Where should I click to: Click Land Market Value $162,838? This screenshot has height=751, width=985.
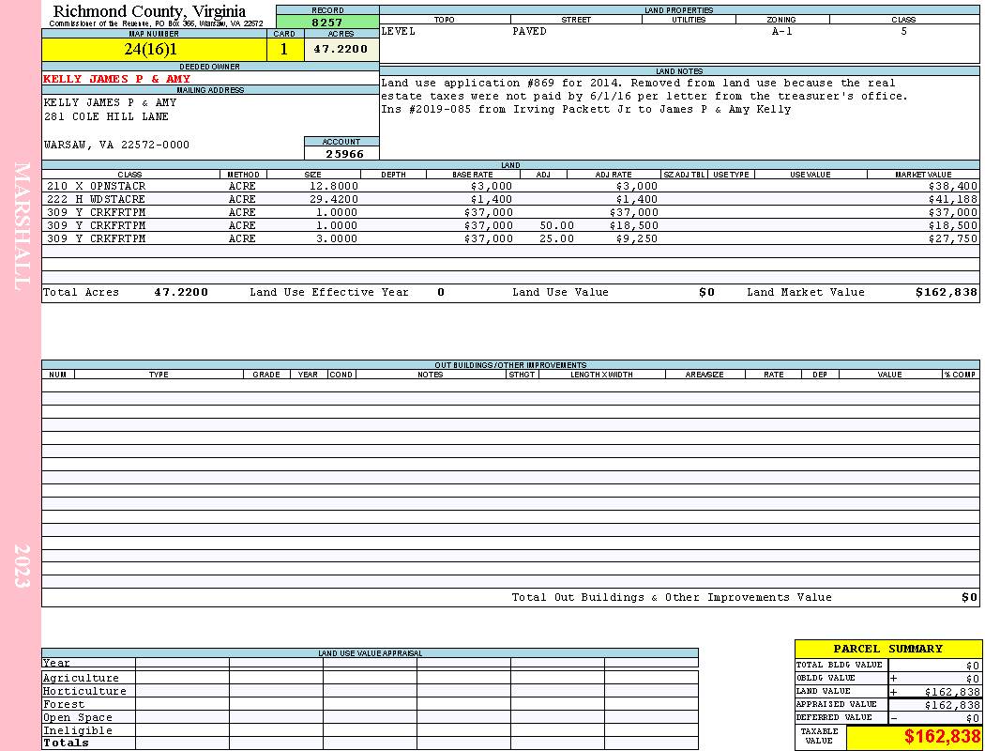point(946,292)
